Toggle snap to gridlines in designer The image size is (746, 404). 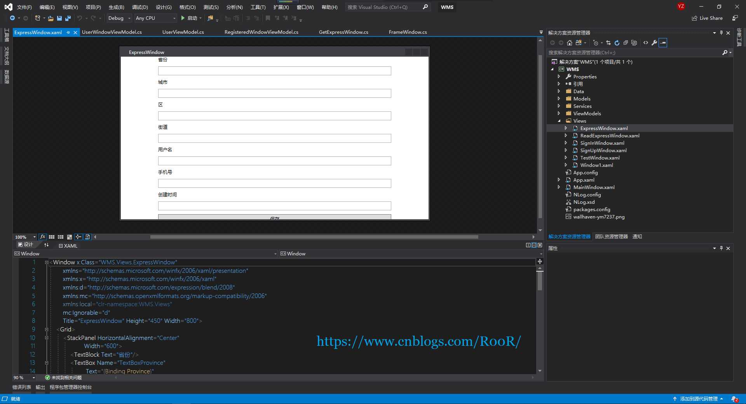tap(61, 237)
